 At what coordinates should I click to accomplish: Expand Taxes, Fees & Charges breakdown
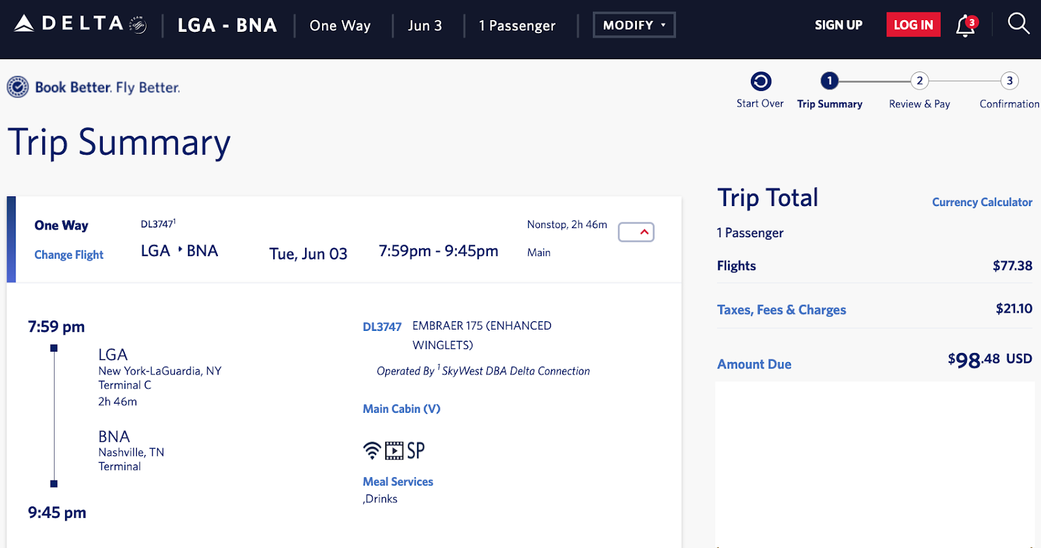[x=781, y=309]
